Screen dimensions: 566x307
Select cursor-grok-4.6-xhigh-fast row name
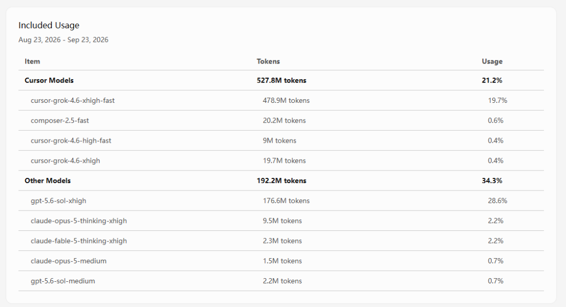click(x=72, y=101)
